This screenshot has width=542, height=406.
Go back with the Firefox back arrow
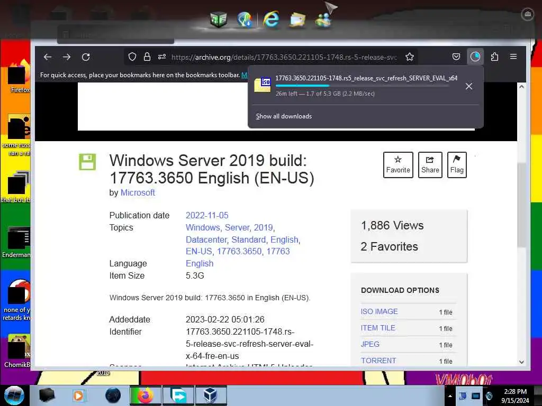click(47, 57)
